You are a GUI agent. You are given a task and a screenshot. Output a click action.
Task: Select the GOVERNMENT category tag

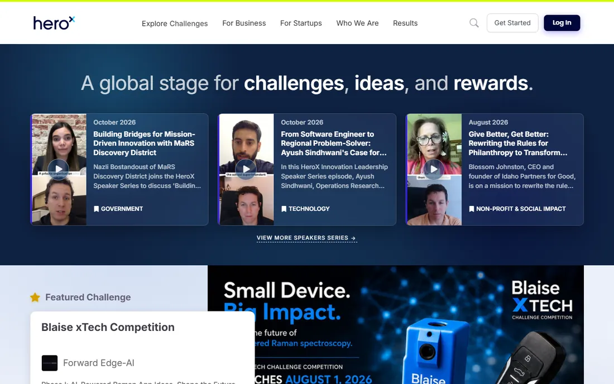point(118,209)
